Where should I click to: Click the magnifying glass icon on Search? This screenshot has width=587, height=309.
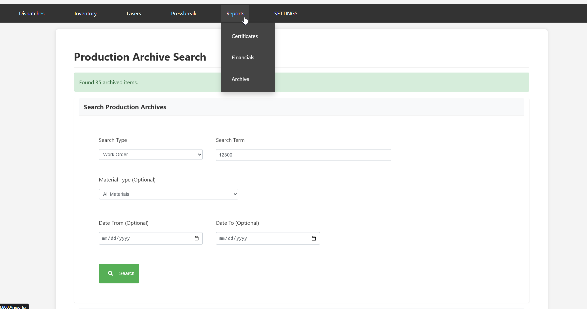110,273
